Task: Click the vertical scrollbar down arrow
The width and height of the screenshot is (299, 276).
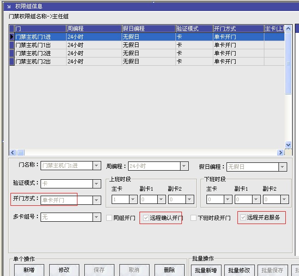Action: [288, 145]
